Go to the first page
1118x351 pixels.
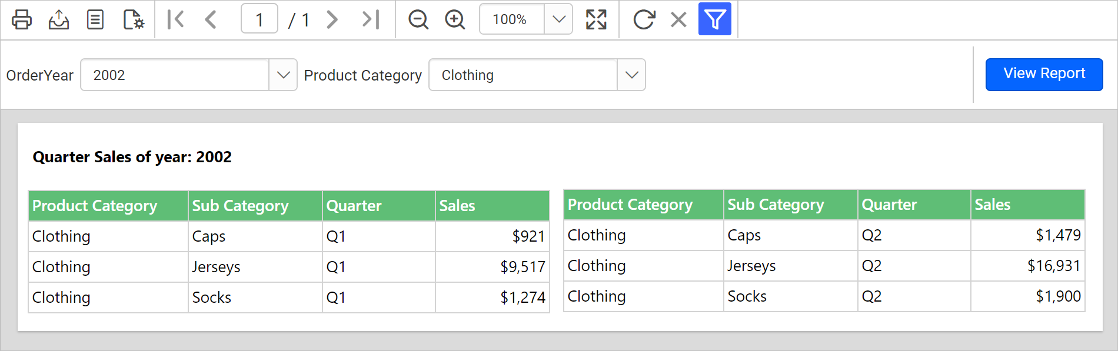pyautogui.click(x=175, y=19)
